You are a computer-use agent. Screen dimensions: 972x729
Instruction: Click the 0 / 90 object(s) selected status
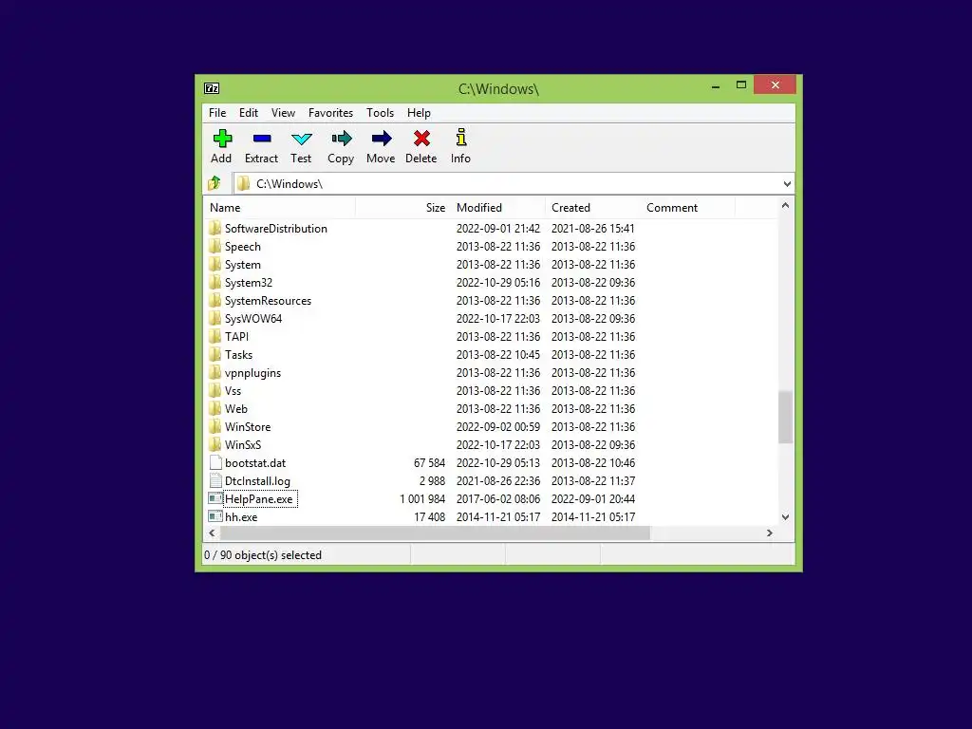click(263, 554)
